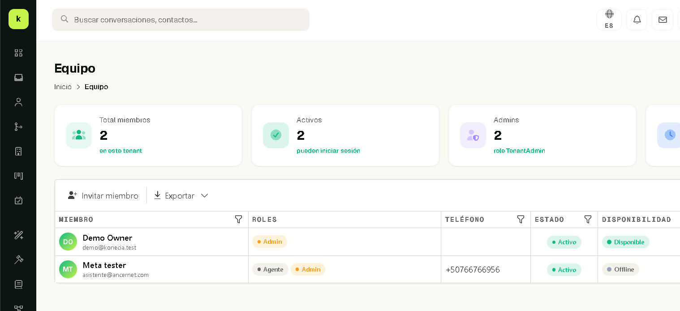The image size is (680, 311).
Task: Open the gavel icon in sidebar
Action: (x=18, y=259)
